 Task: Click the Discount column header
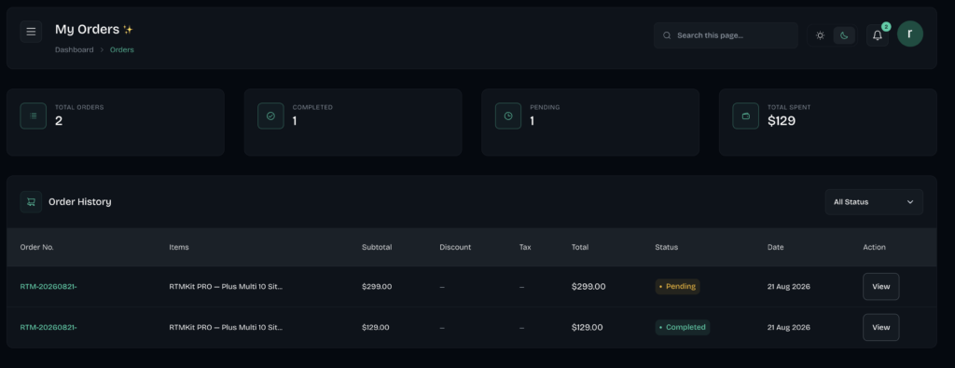(455, 247)
